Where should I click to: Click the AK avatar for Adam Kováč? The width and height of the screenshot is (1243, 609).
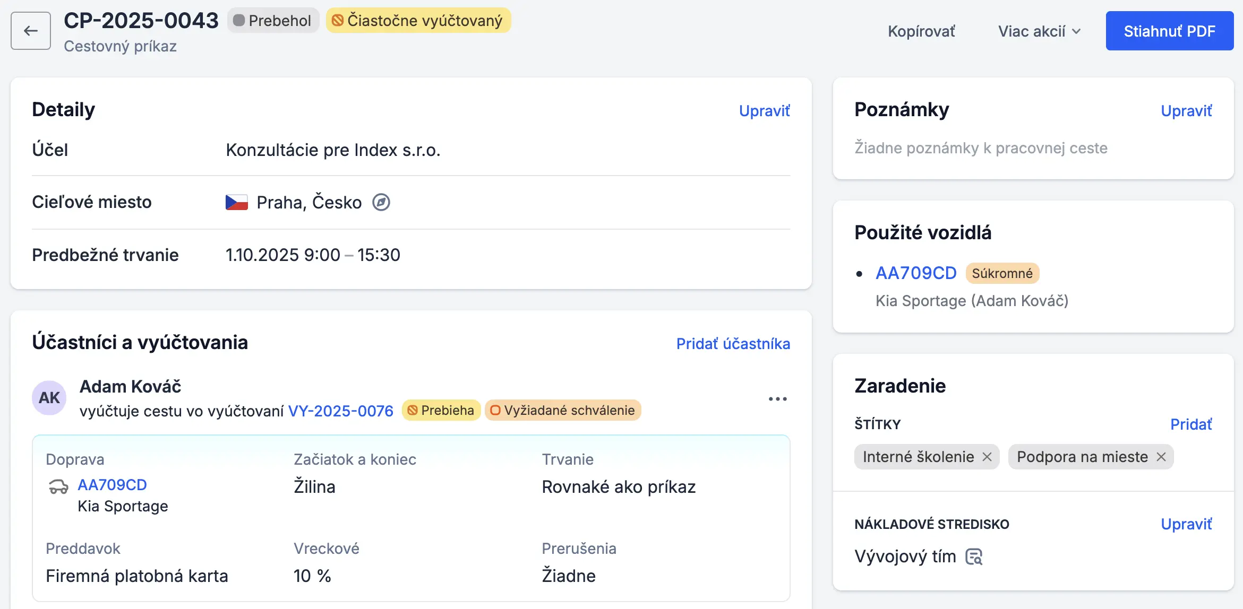point(49,397)
